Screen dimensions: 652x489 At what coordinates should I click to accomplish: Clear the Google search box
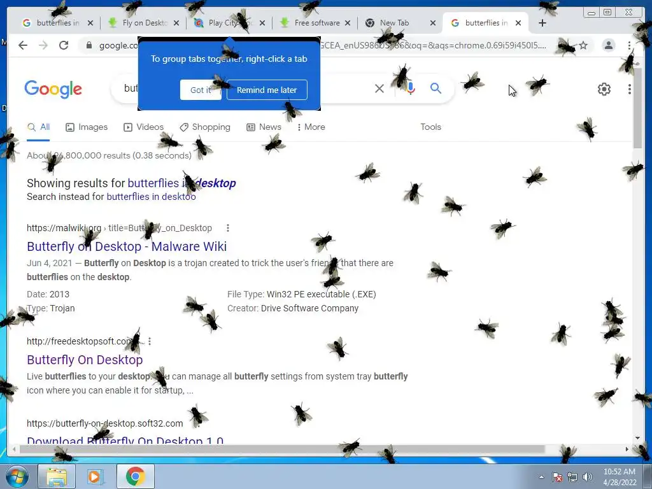coord(379,88)
